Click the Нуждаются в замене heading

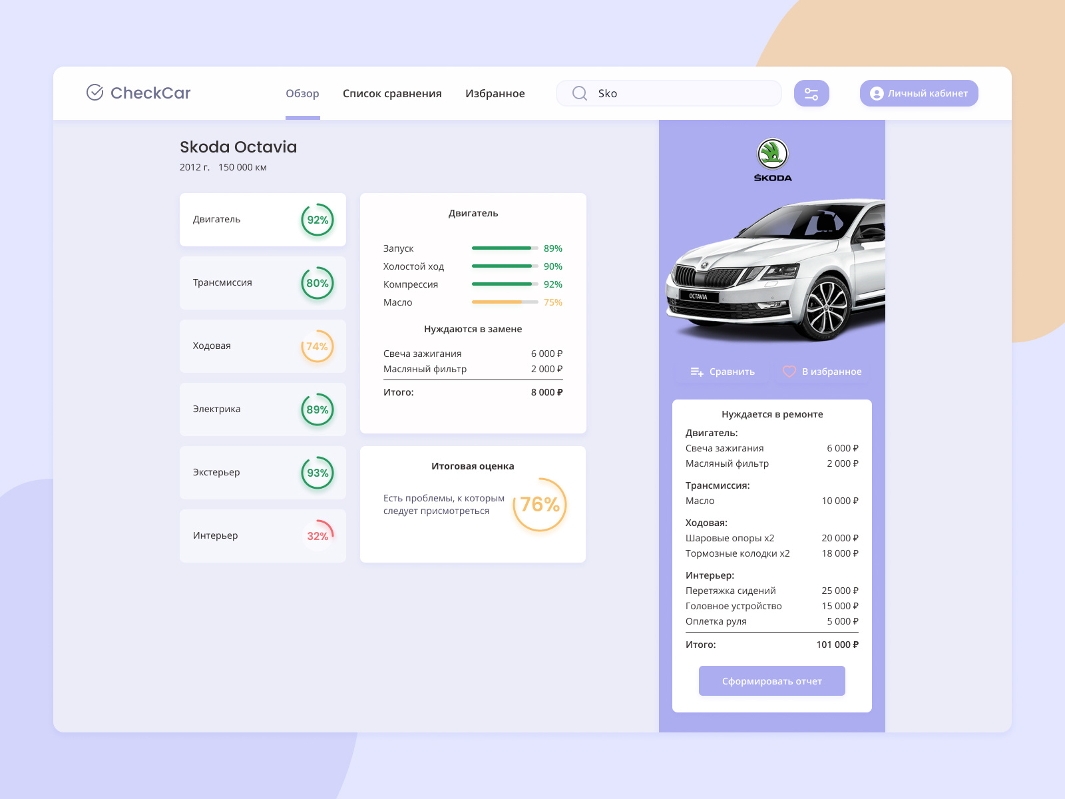click(473, 329)
